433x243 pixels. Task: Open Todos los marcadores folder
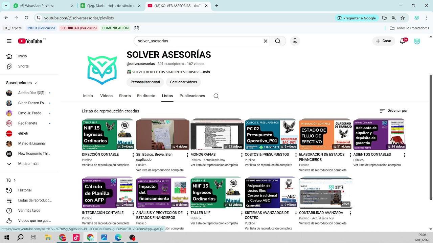tap(410, 28)
